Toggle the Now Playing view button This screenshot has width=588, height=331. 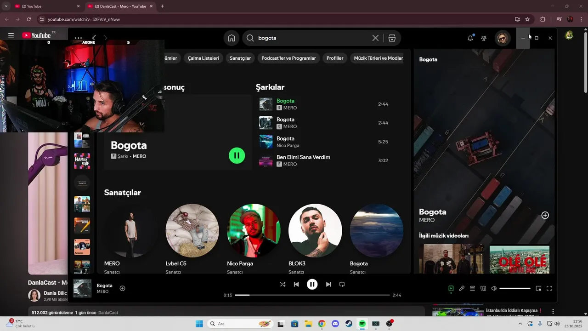click(451, 289)
